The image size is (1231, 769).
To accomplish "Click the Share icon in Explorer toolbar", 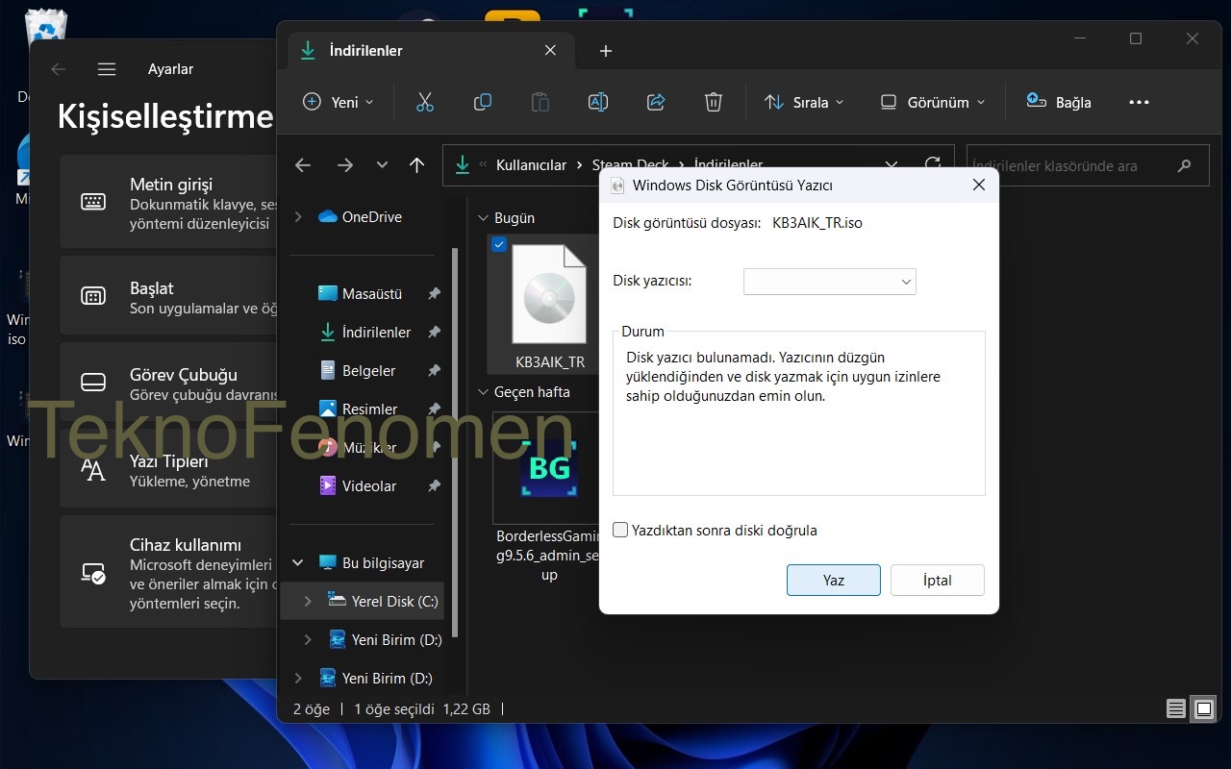I will pos(656,102).
